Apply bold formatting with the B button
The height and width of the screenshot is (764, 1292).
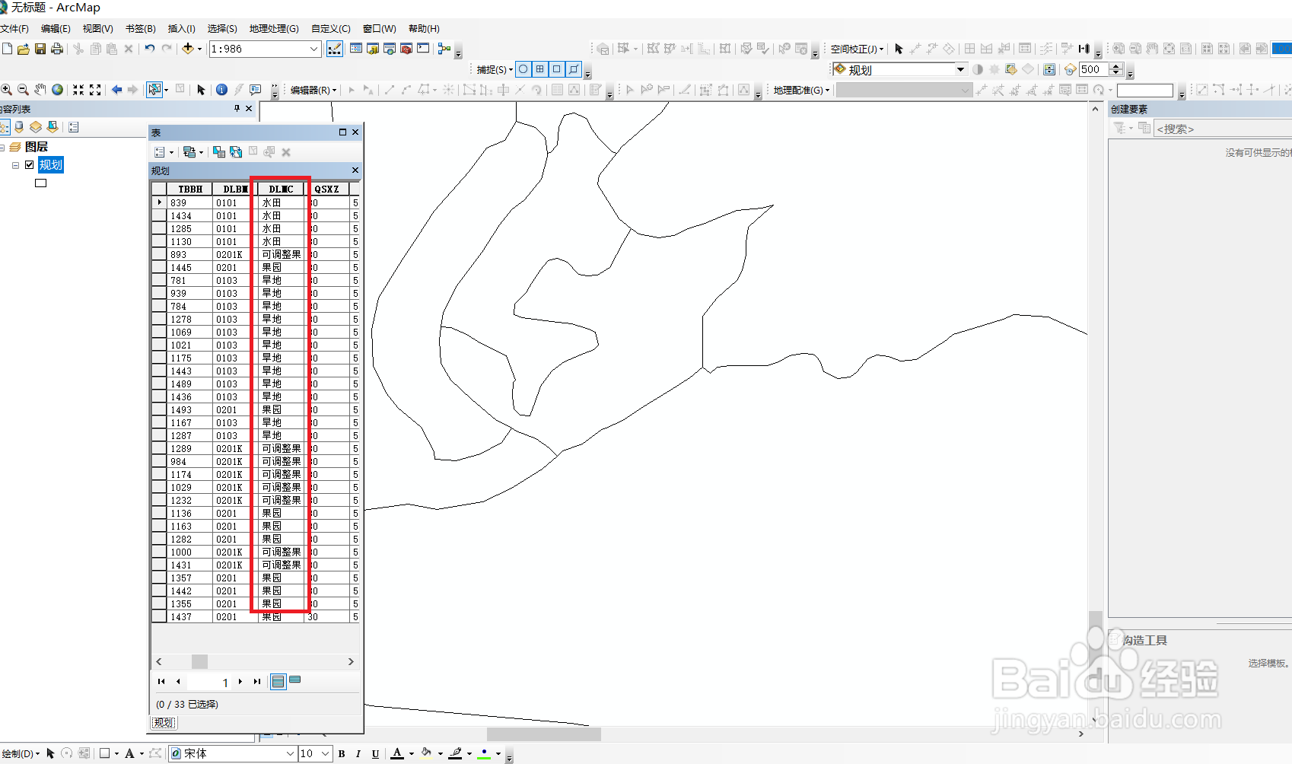coord(342,754)
